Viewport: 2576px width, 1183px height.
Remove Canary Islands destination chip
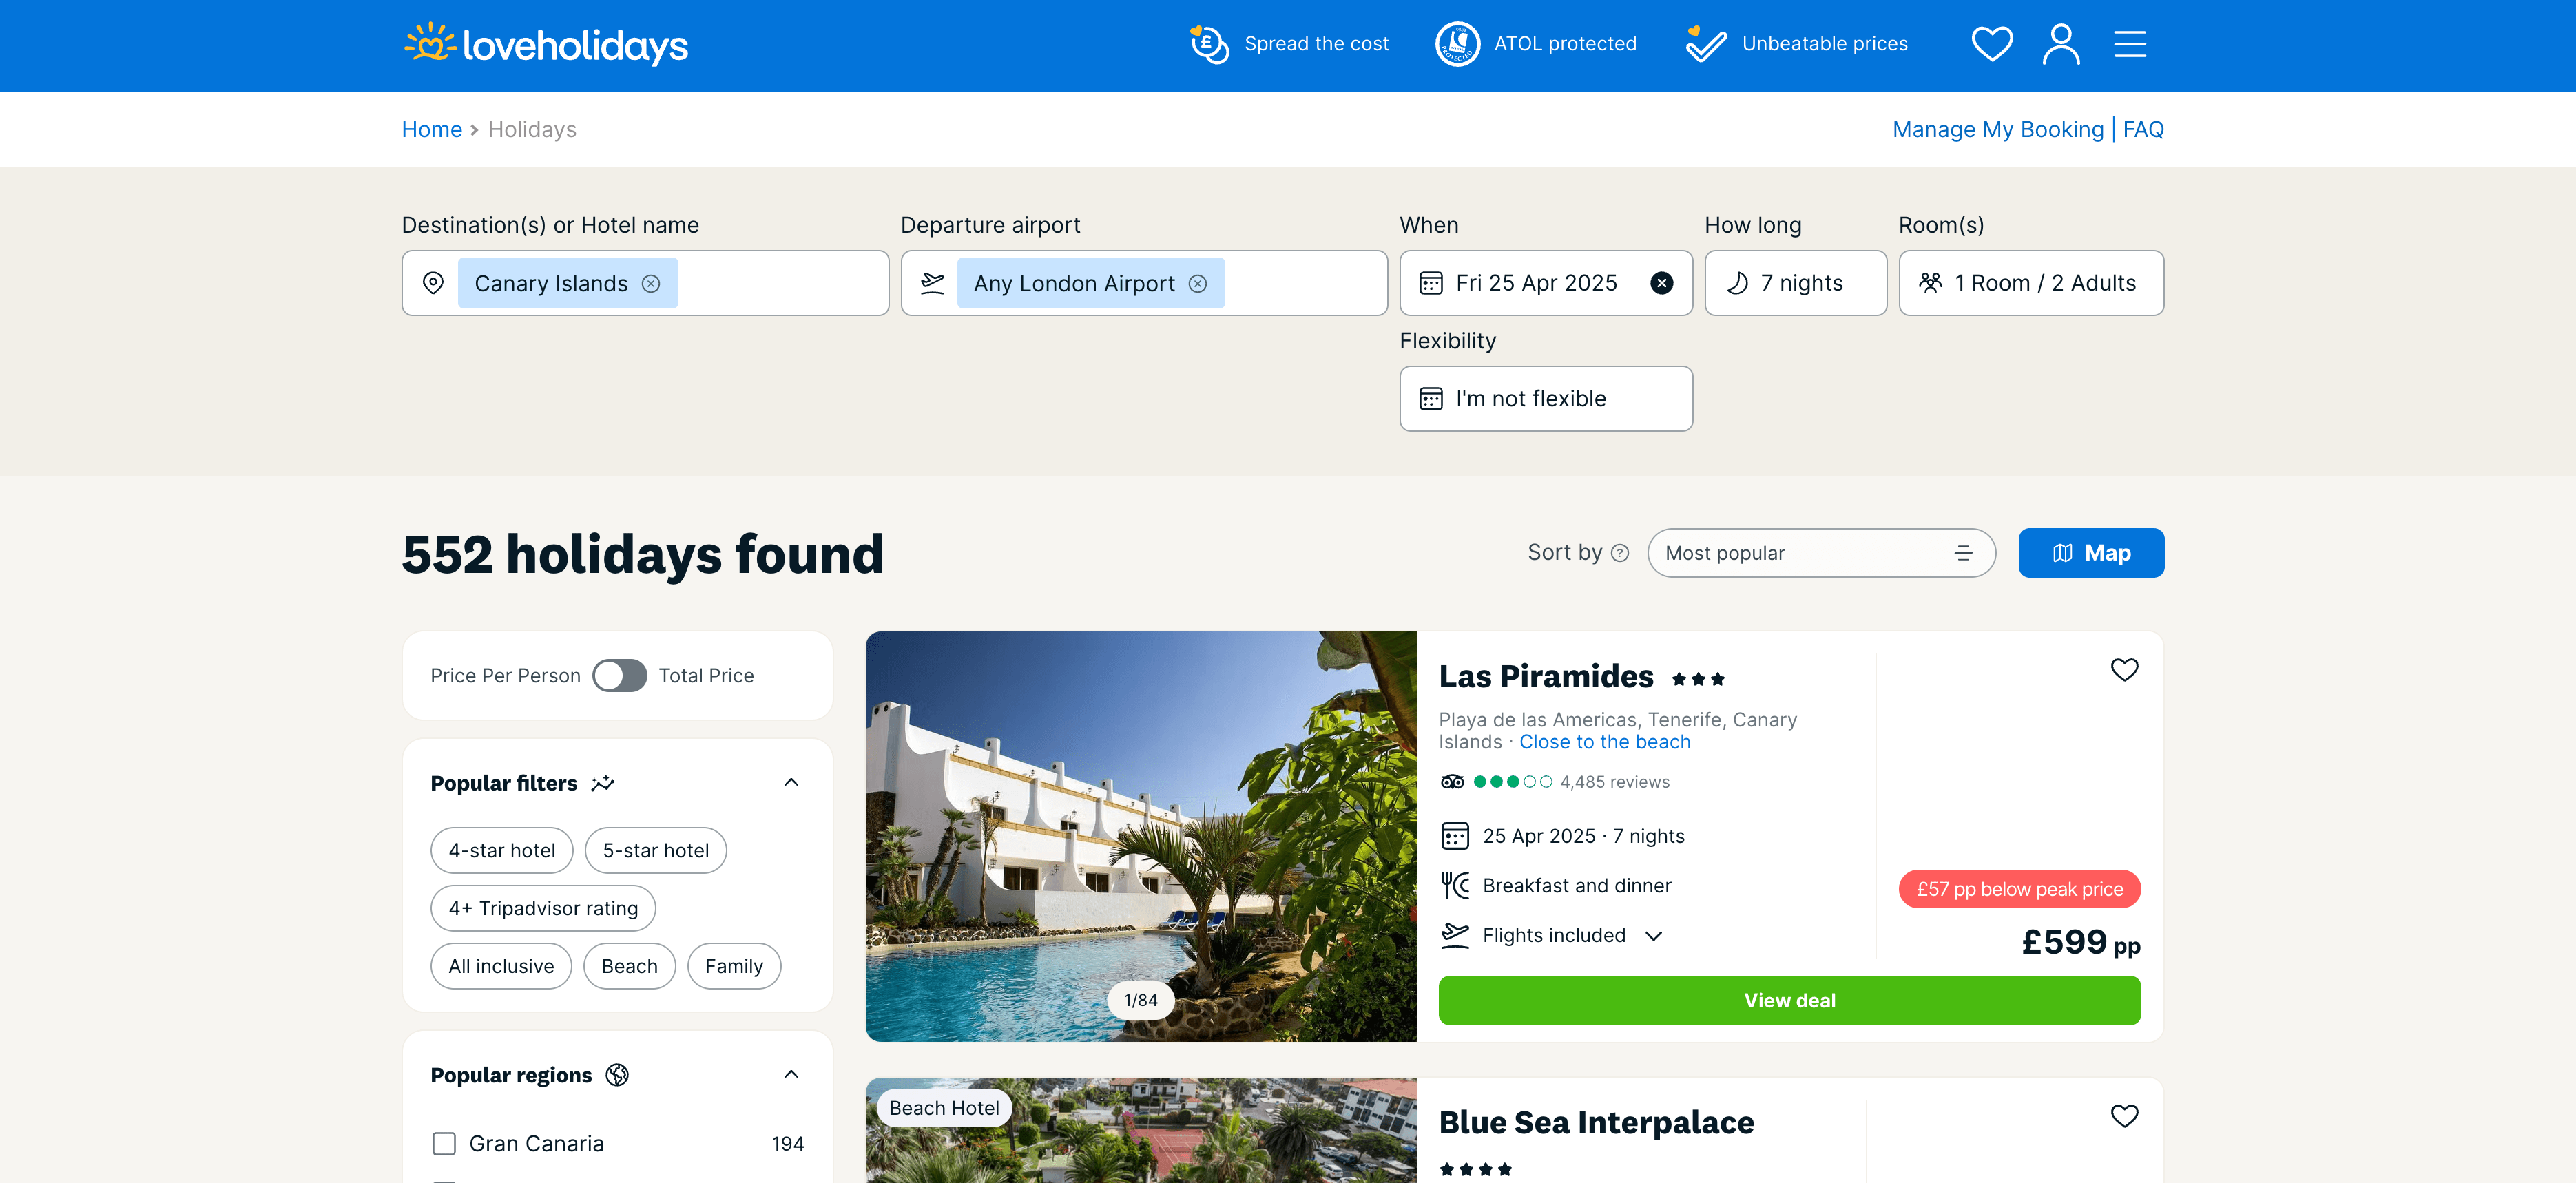(x=651, y=284)
